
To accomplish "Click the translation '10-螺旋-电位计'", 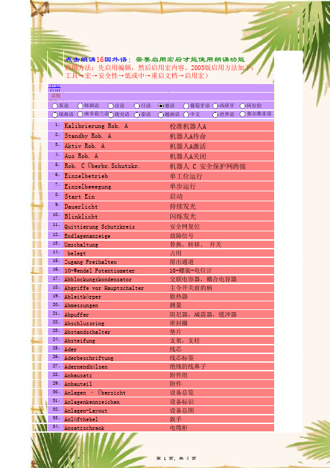I will [191, 271].
